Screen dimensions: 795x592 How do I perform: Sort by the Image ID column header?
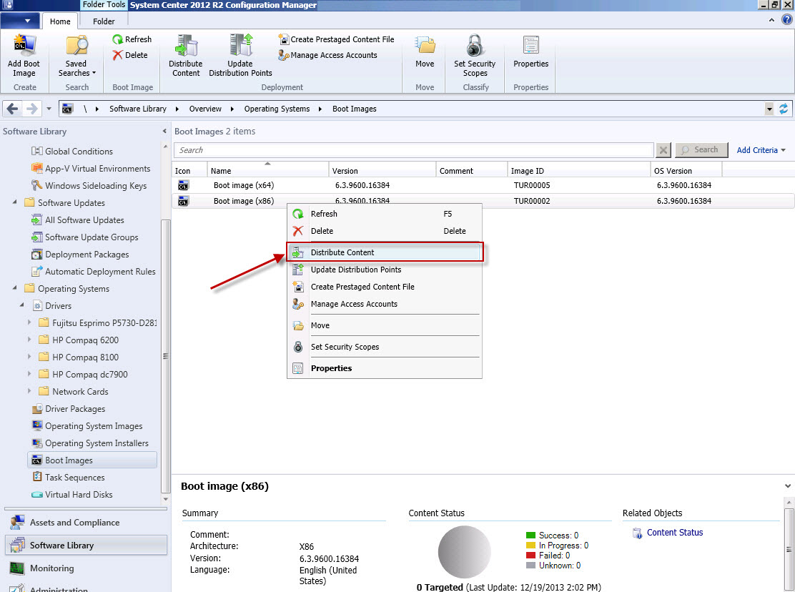[x=578, y=171]
